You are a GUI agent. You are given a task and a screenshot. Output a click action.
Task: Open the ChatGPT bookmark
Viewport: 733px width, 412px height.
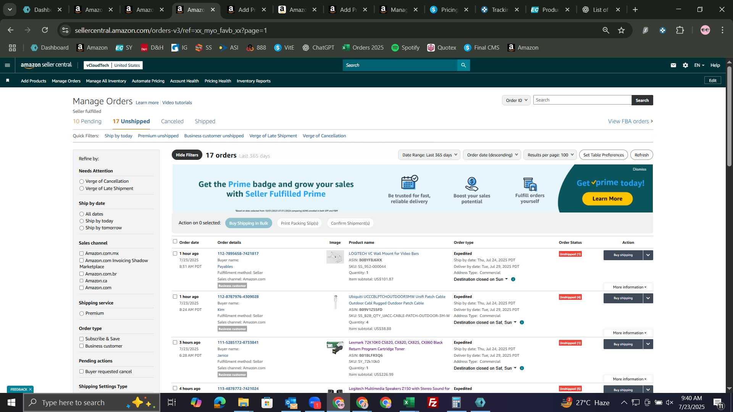[318, 48]
